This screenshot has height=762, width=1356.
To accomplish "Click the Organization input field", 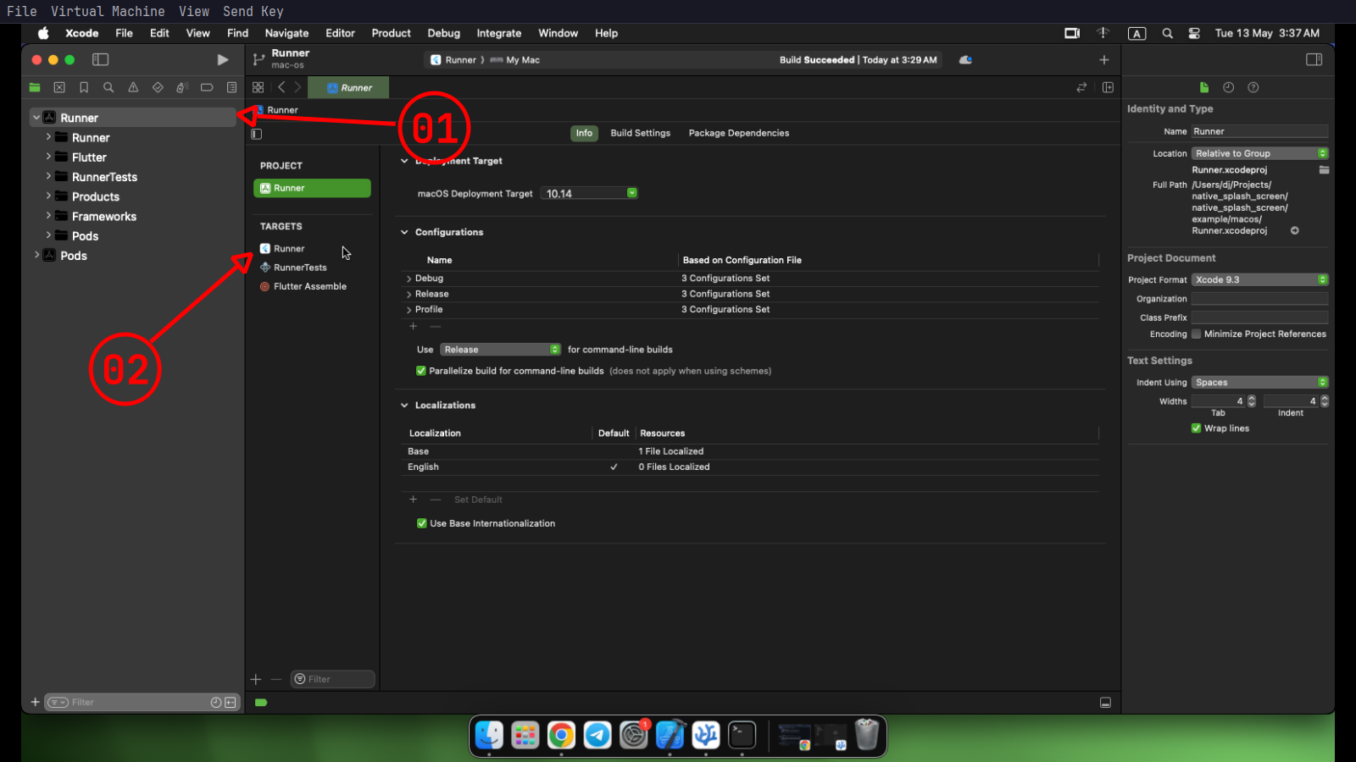I will tap(1259, 299).
